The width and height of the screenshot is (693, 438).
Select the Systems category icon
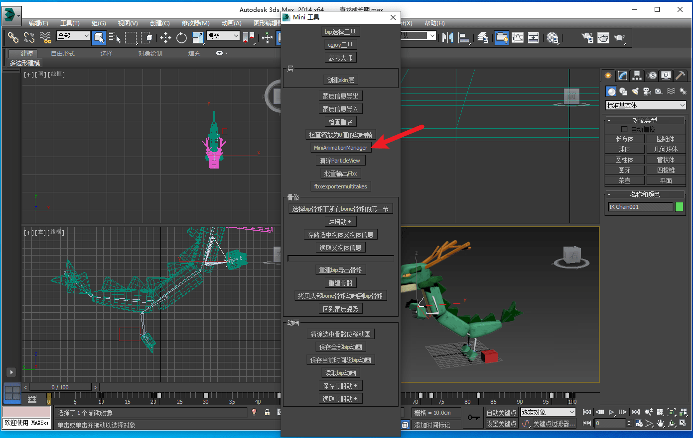pos(683,91)
